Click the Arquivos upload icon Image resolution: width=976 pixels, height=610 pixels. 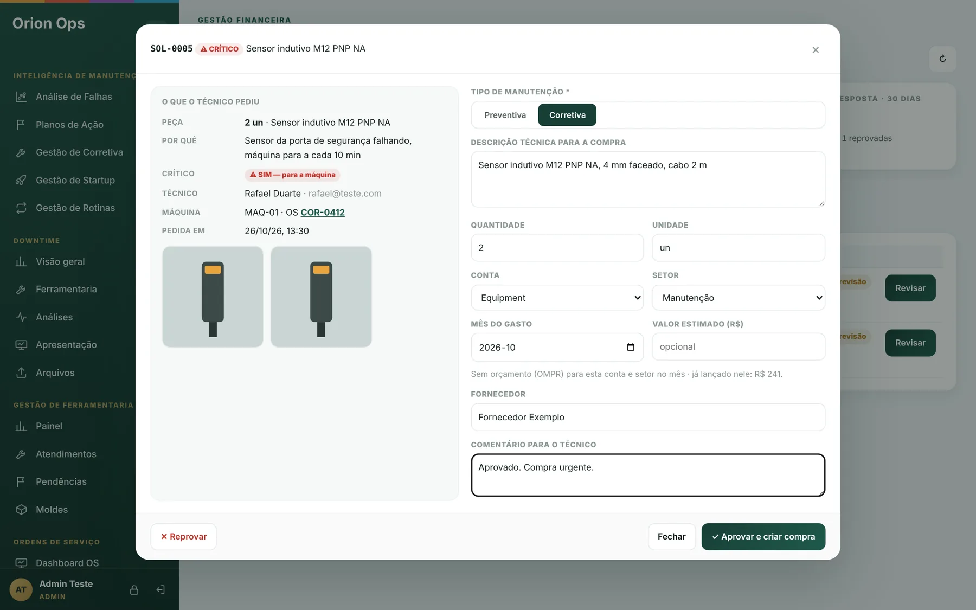point(21,373)
